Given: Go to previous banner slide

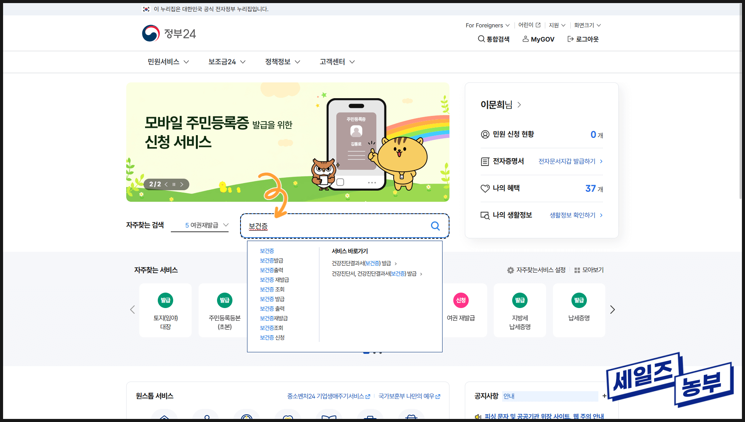Looking at the screenshot, I should tap(166, 184).
